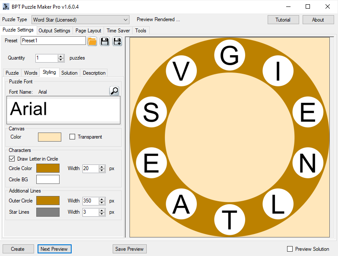
Task: Toggle the Transparent canvas checkbox
Action: click(72, 136)
